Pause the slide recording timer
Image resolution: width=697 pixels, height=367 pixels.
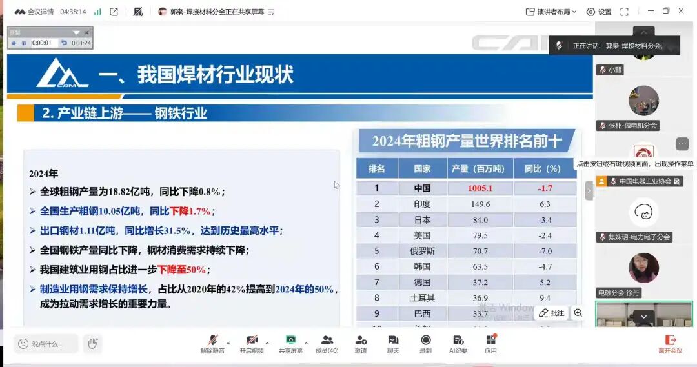[x=24, y=43]
